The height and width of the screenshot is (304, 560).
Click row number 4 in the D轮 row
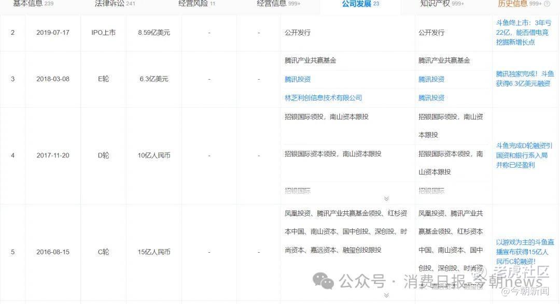tap(13, 155)
